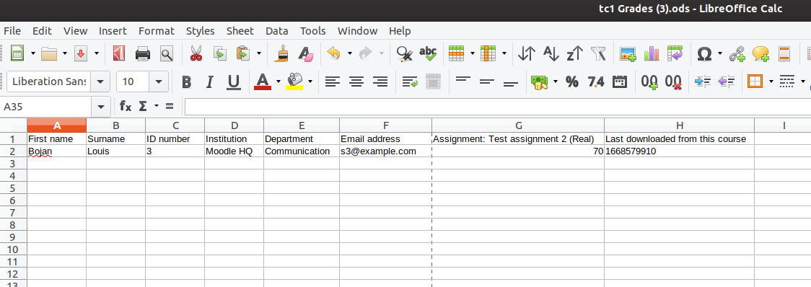Run the spelling check
The image size is (811, 287).
click(428, 53)
